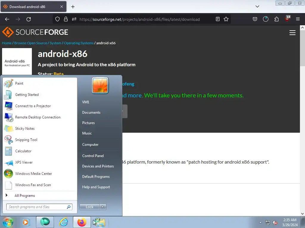The height and width of the screenshot is (228, 305).
Task: Open Operating Systems breadcrumb
Action: 79,43
